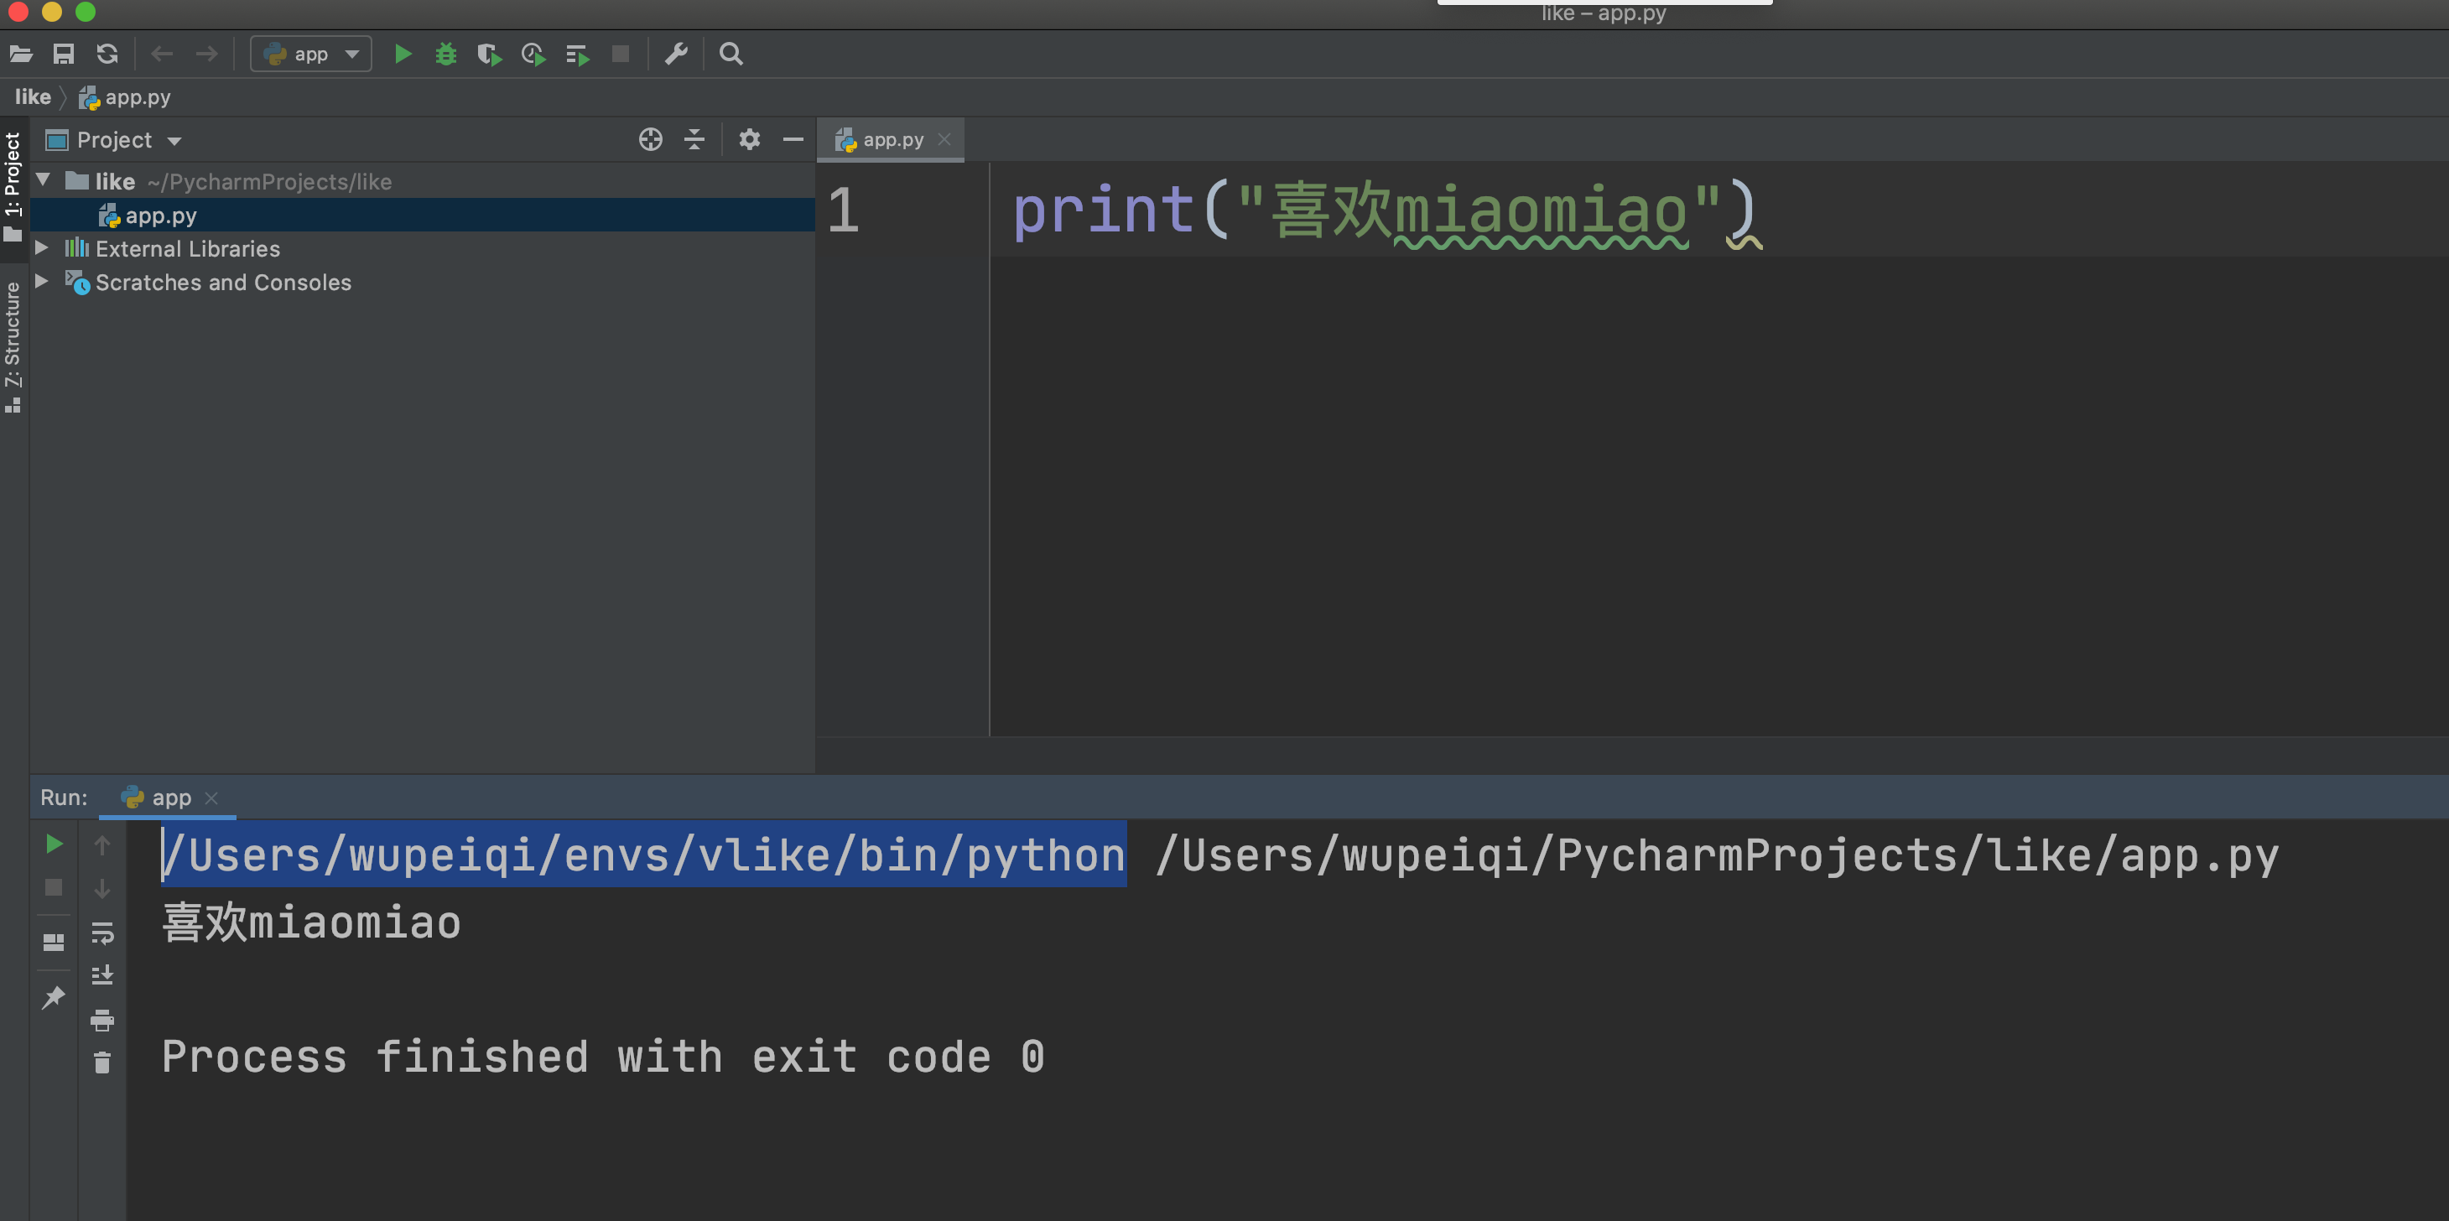Screen dimensions: 2449x1221
Task: Switch to the app.py editor tab
Action: [891, 140]
